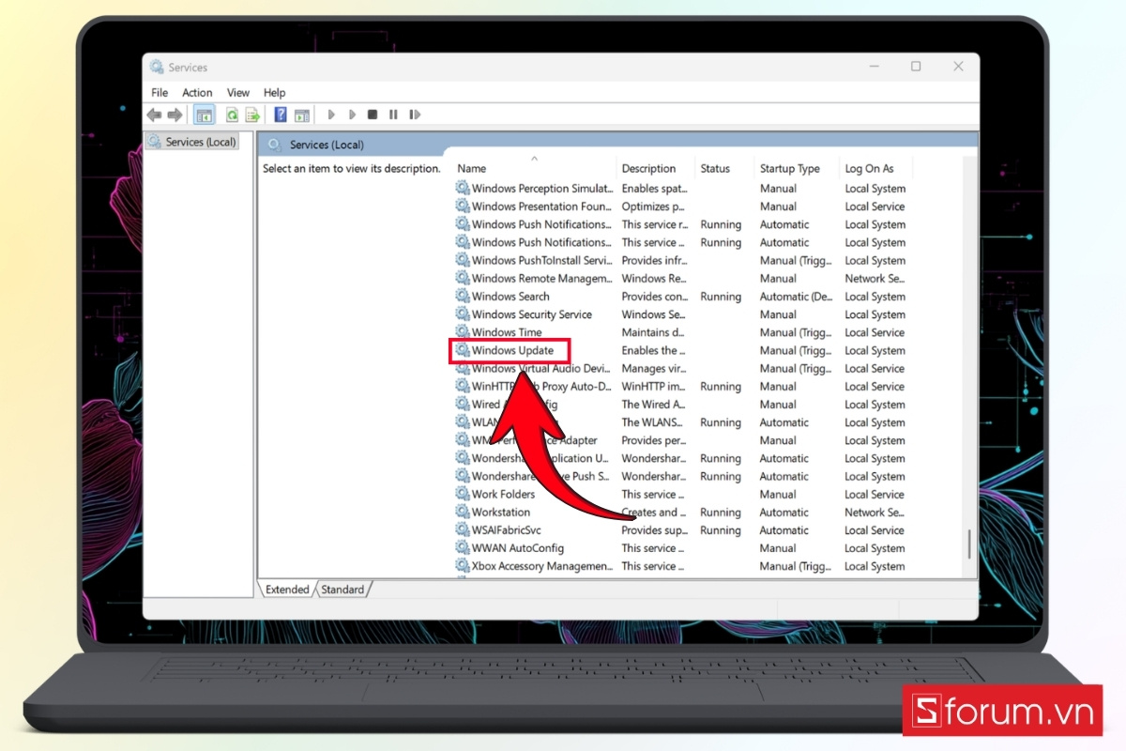Screen dimensions: 1126x751
Task: Click the gear icon beside Work Folders
Action: click(x=463, y=495)
